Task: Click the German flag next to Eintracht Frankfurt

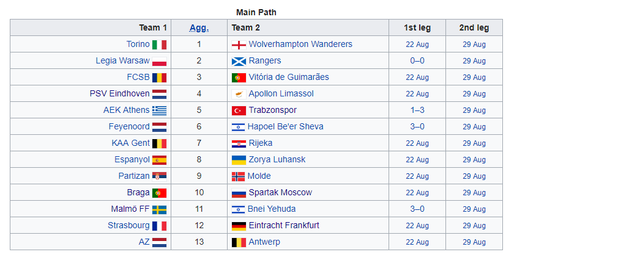Action: tap(239, 226)
